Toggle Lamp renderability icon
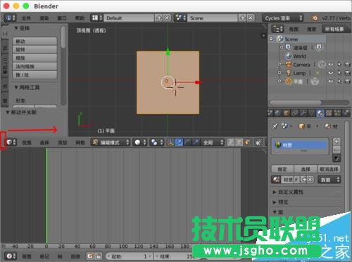Viewport: 352px width, 262px height. (x=348, y=73)
